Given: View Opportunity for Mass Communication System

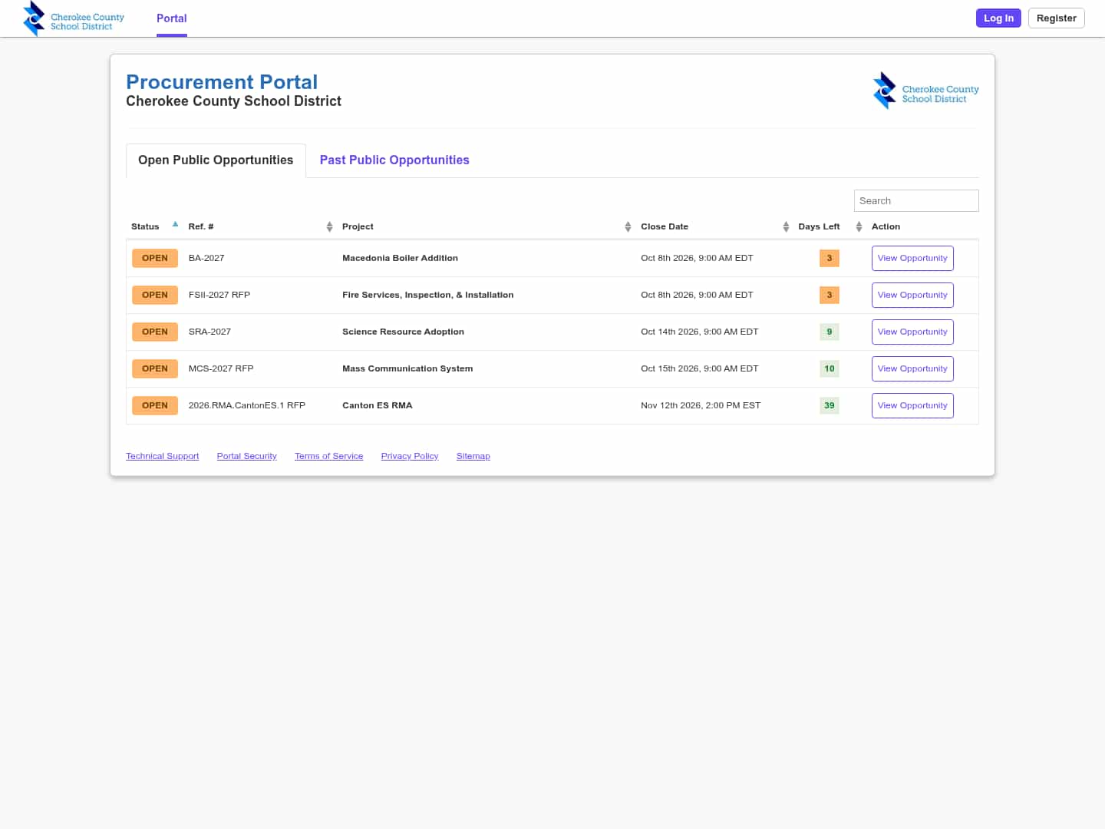Looking at the screenshot, I should click(x=912, y=368).
